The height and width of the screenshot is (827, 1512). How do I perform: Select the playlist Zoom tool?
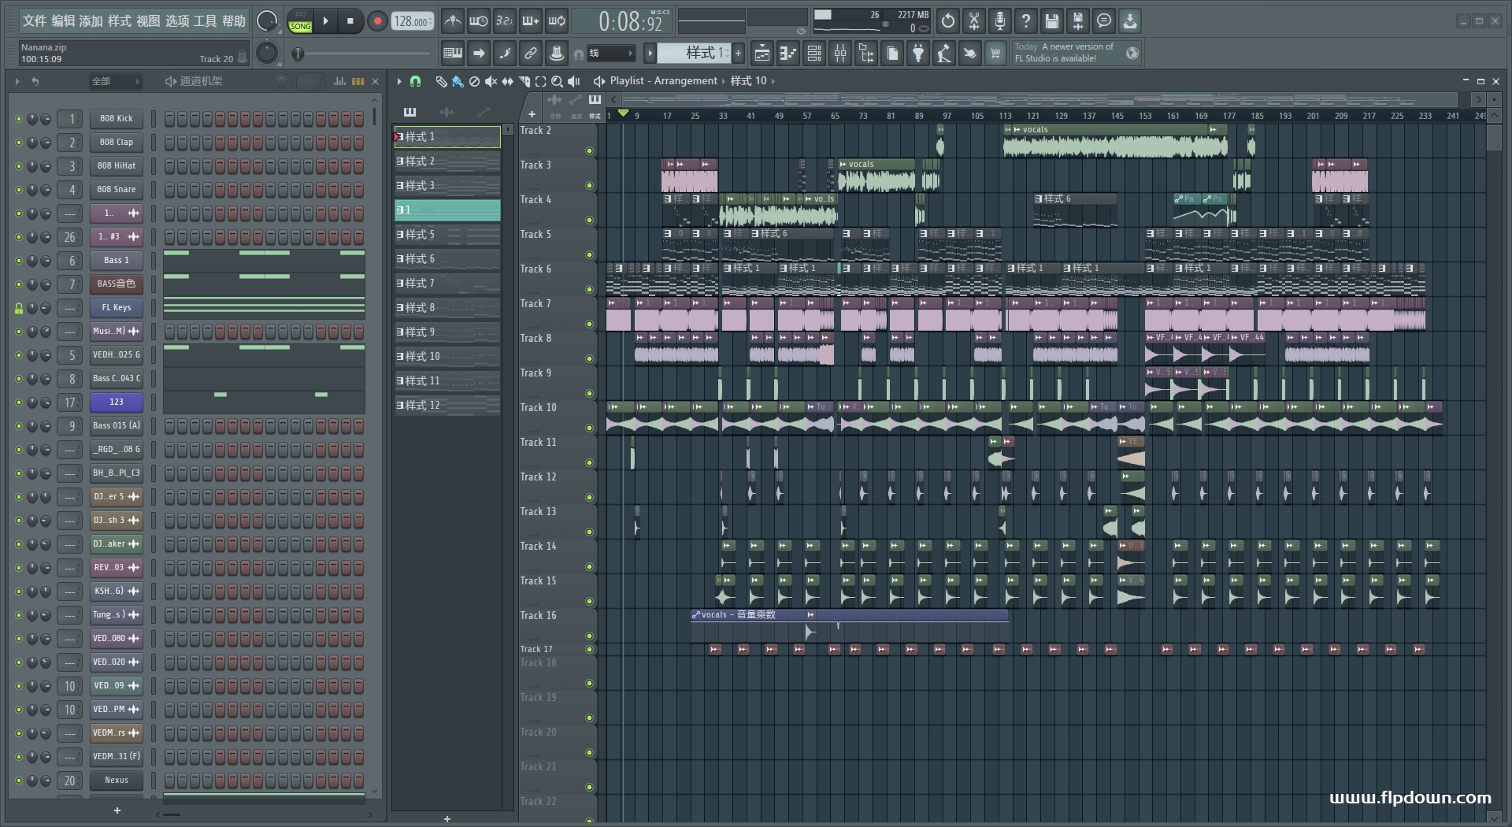tap(557, 81)
